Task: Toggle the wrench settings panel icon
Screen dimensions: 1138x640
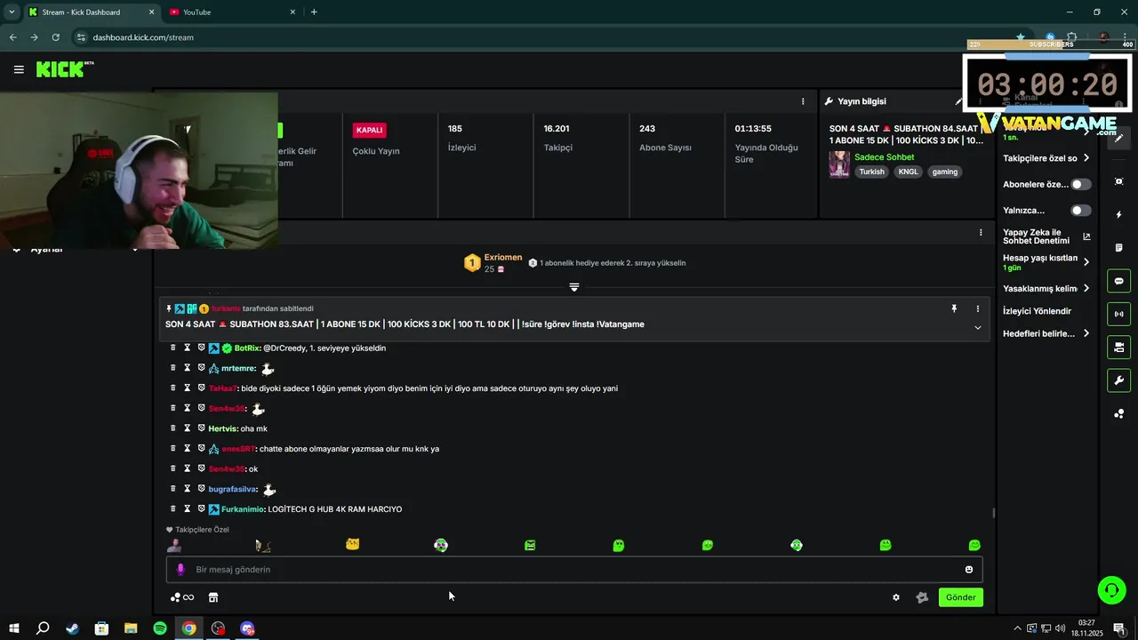Action: [x=1118, y=380]
